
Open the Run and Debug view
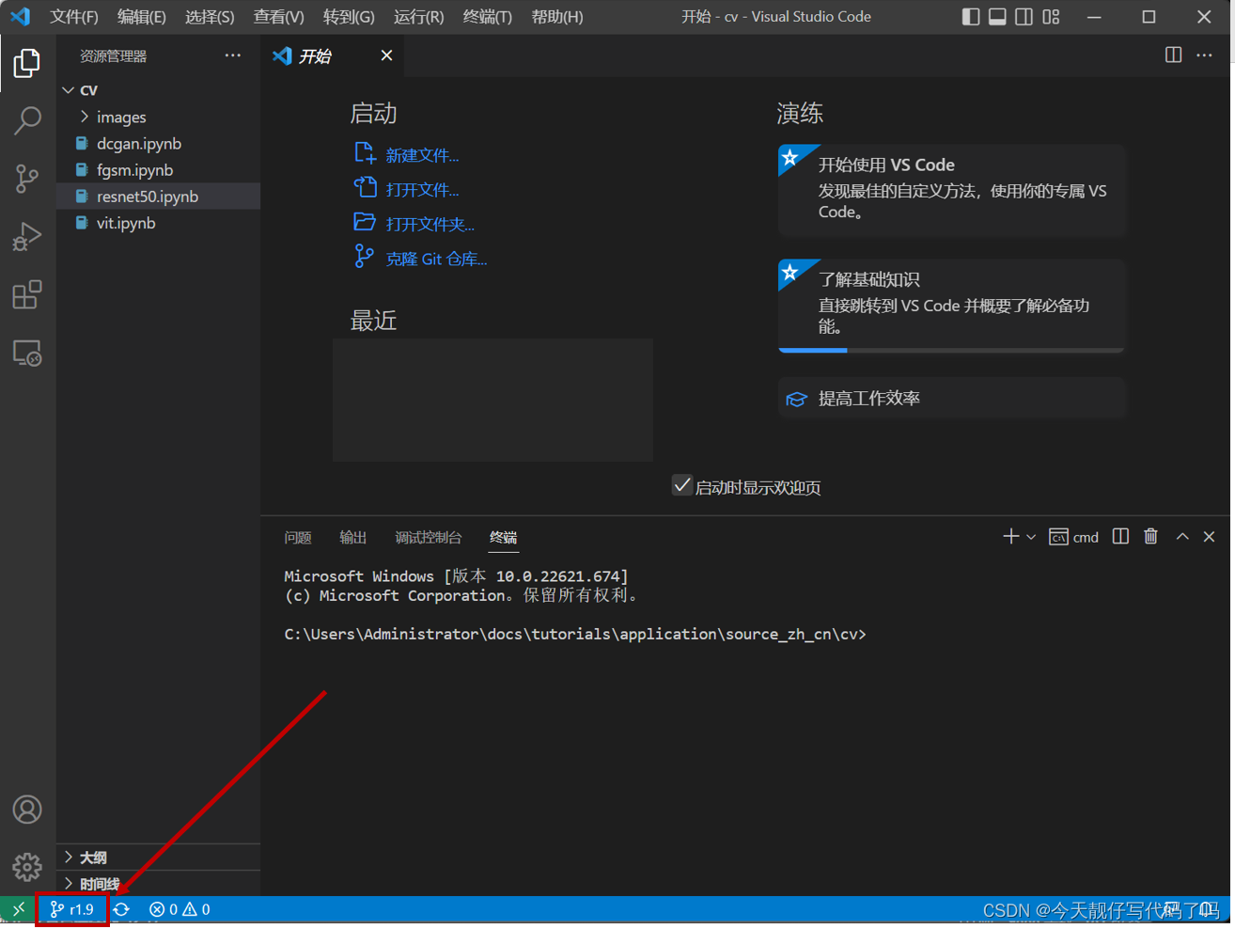(26, 236)
